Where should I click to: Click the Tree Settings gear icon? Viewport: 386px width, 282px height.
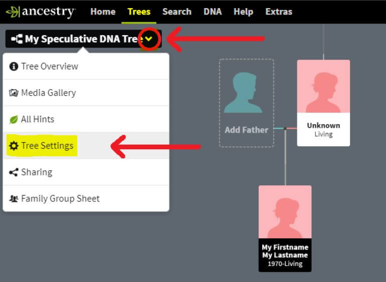click(x=14, y=146)
